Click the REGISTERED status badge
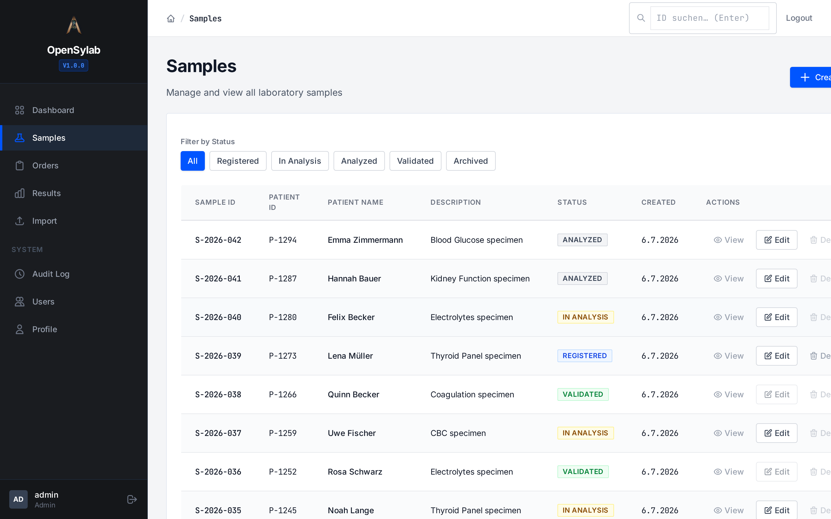This screenshot has width=831, height=519. (x=585, y=356)
